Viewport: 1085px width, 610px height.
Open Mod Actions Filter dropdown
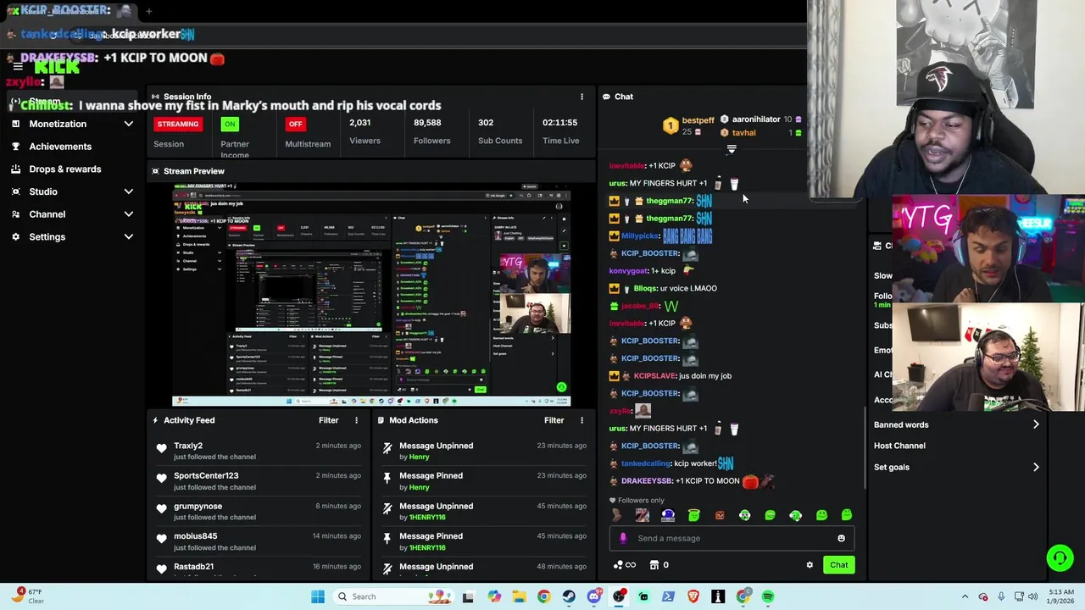point(554,420)
